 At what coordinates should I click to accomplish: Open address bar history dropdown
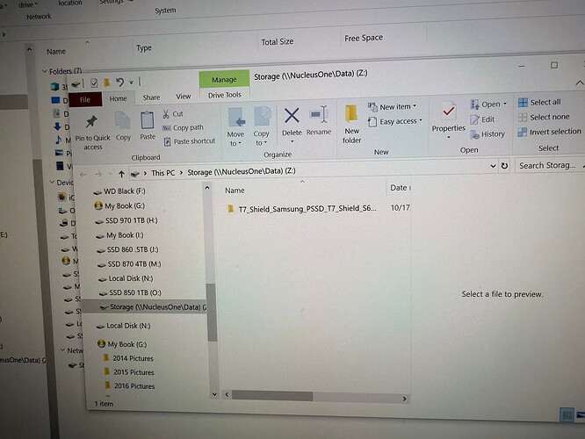(x=493, y=166)
